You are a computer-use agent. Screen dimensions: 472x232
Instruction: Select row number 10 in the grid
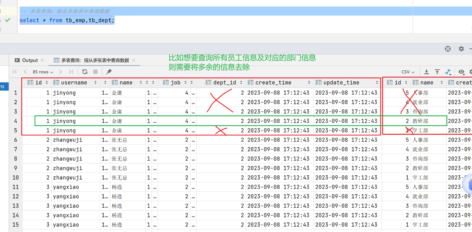[16, 178]
